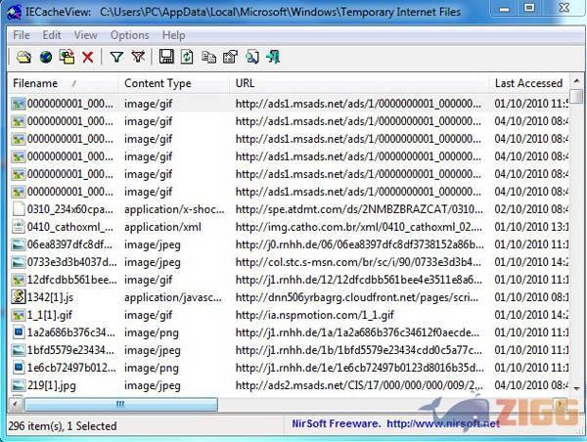Click the 02/10/2010 last accessed cell
587x442 pixels.
[x=531, y=209]
